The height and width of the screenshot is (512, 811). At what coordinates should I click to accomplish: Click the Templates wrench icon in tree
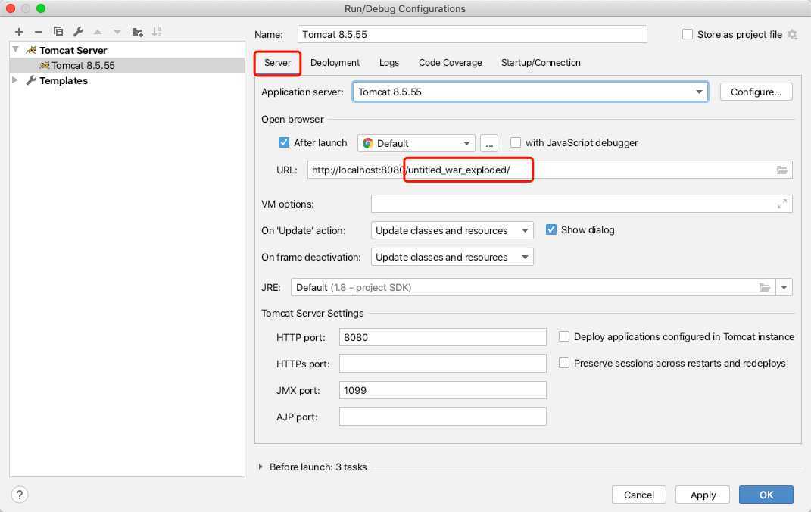(31, 81)
